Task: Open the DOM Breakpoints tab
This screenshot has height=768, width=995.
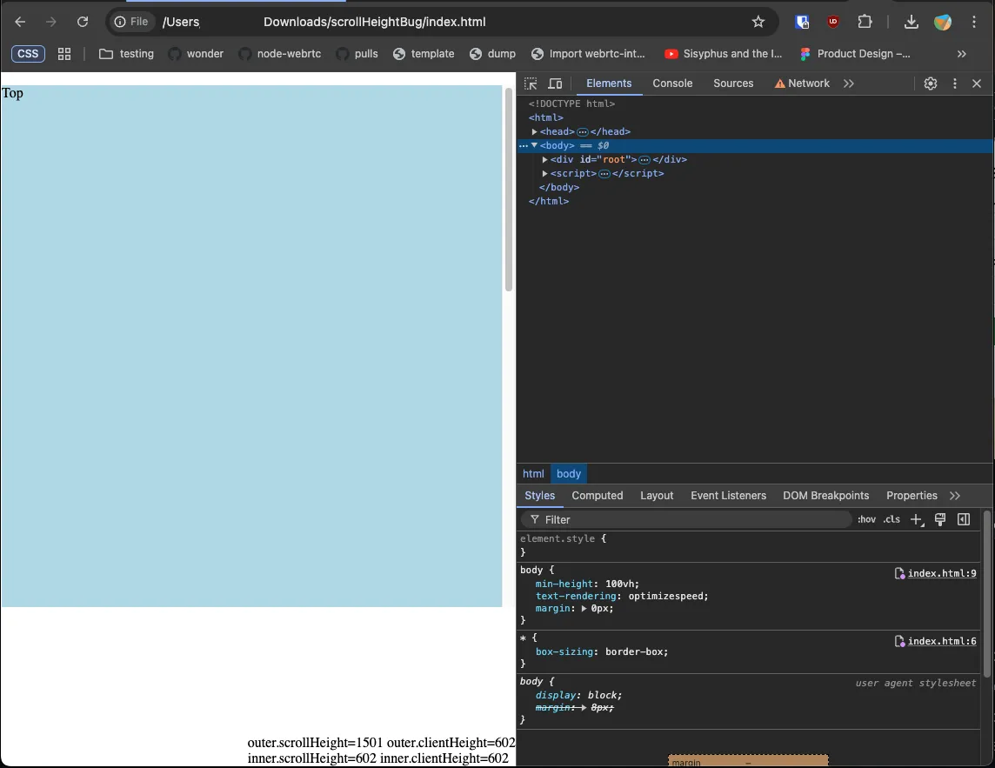Action: point(825,496)
